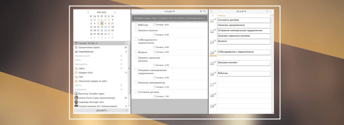The height and width of the screenshot is (125, 344).
Task: Open the 08 май date dropdown
Action: point(241,12)
